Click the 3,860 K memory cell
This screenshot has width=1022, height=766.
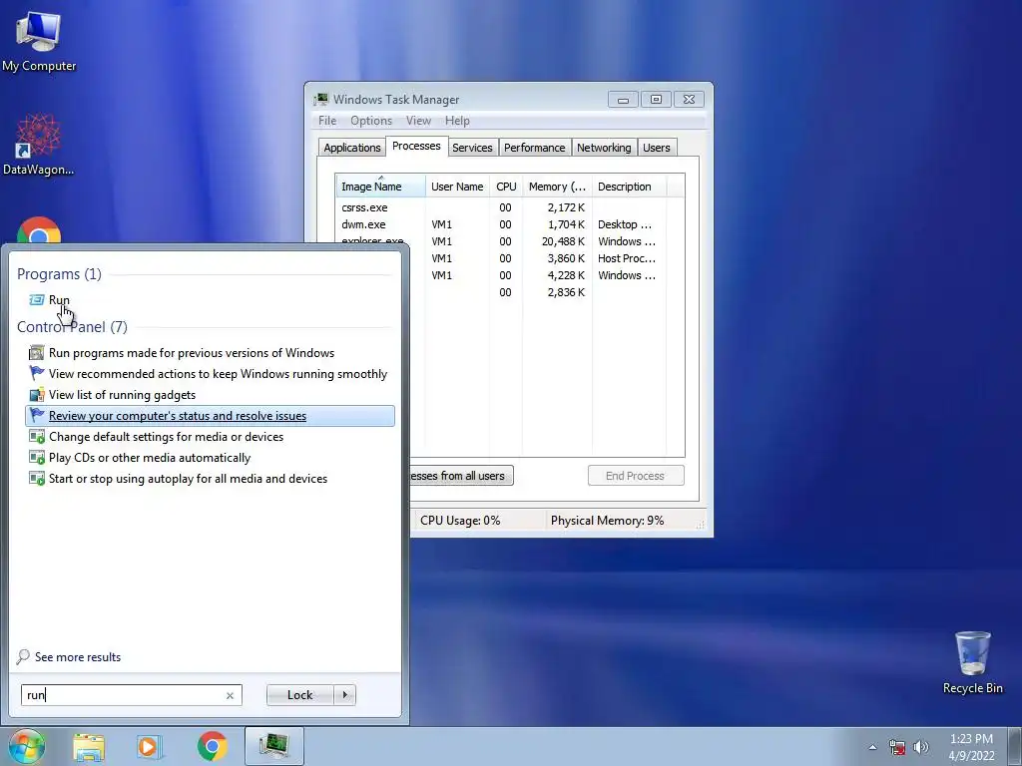[x=566, y=258]
